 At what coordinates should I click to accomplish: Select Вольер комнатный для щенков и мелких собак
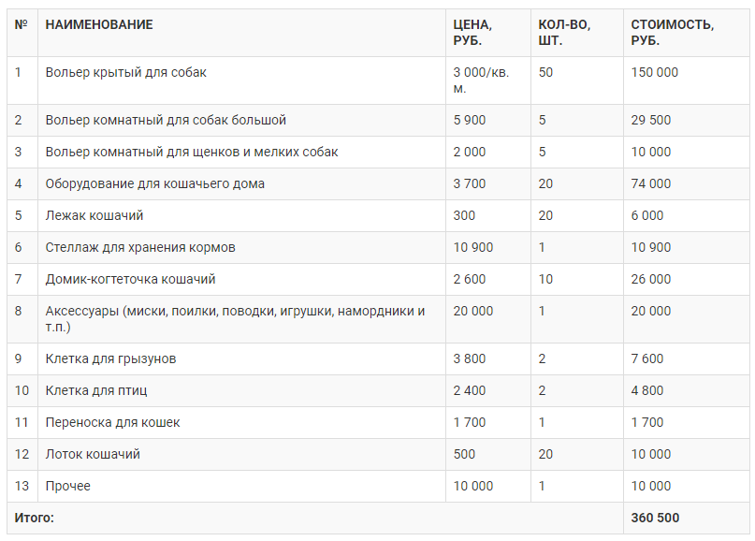(x=241, y=152)
